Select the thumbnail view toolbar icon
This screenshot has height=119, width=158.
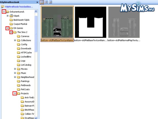[42, 2]
